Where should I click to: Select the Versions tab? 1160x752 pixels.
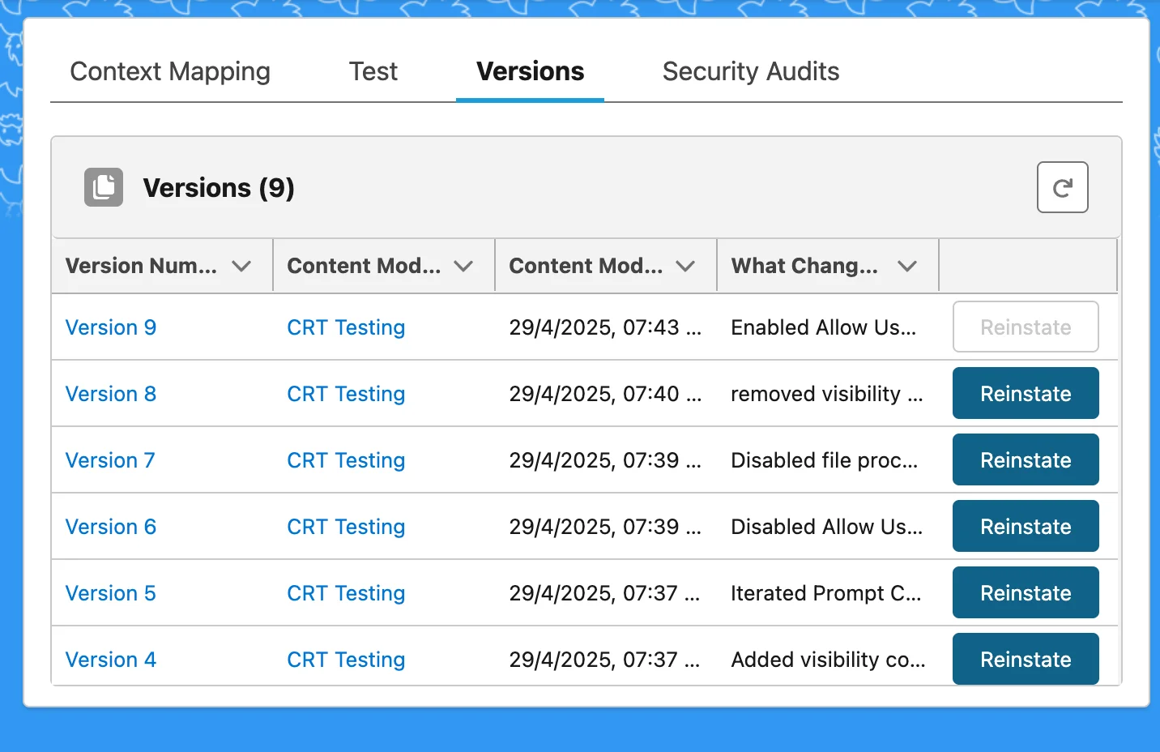pyautogui.click(x=530, y=71)
